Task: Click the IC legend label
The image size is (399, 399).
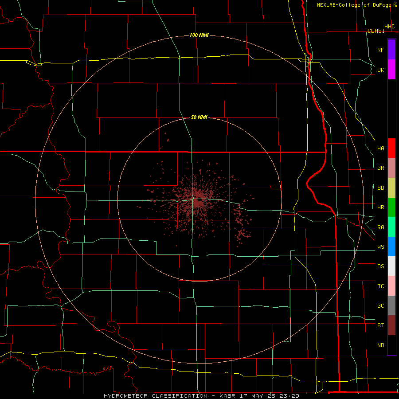Action: coord(380,286)
